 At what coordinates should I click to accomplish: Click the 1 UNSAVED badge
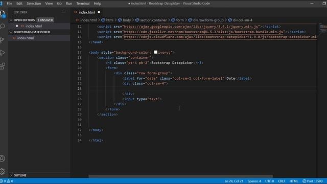pos(45,20)
